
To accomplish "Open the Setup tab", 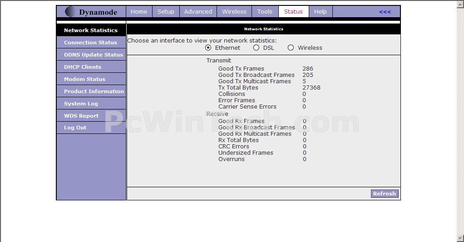I will (166, 11).
